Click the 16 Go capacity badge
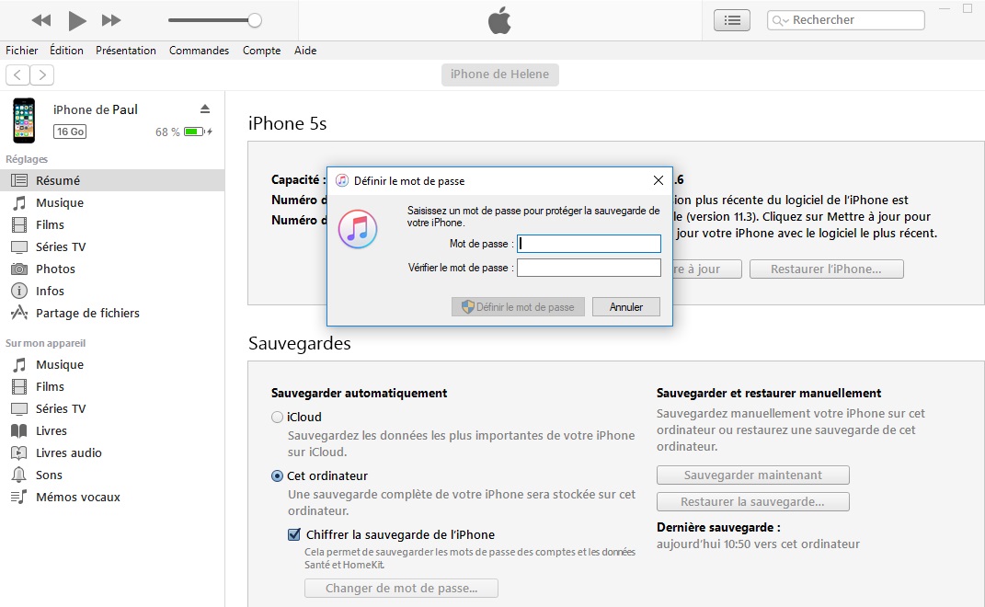 point(70,132)
